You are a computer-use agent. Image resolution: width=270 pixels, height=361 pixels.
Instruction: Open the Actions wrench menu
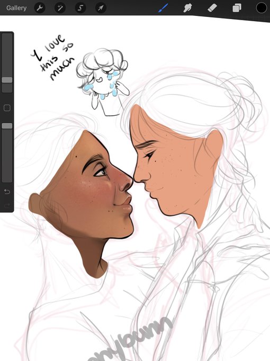click(40, 8)
